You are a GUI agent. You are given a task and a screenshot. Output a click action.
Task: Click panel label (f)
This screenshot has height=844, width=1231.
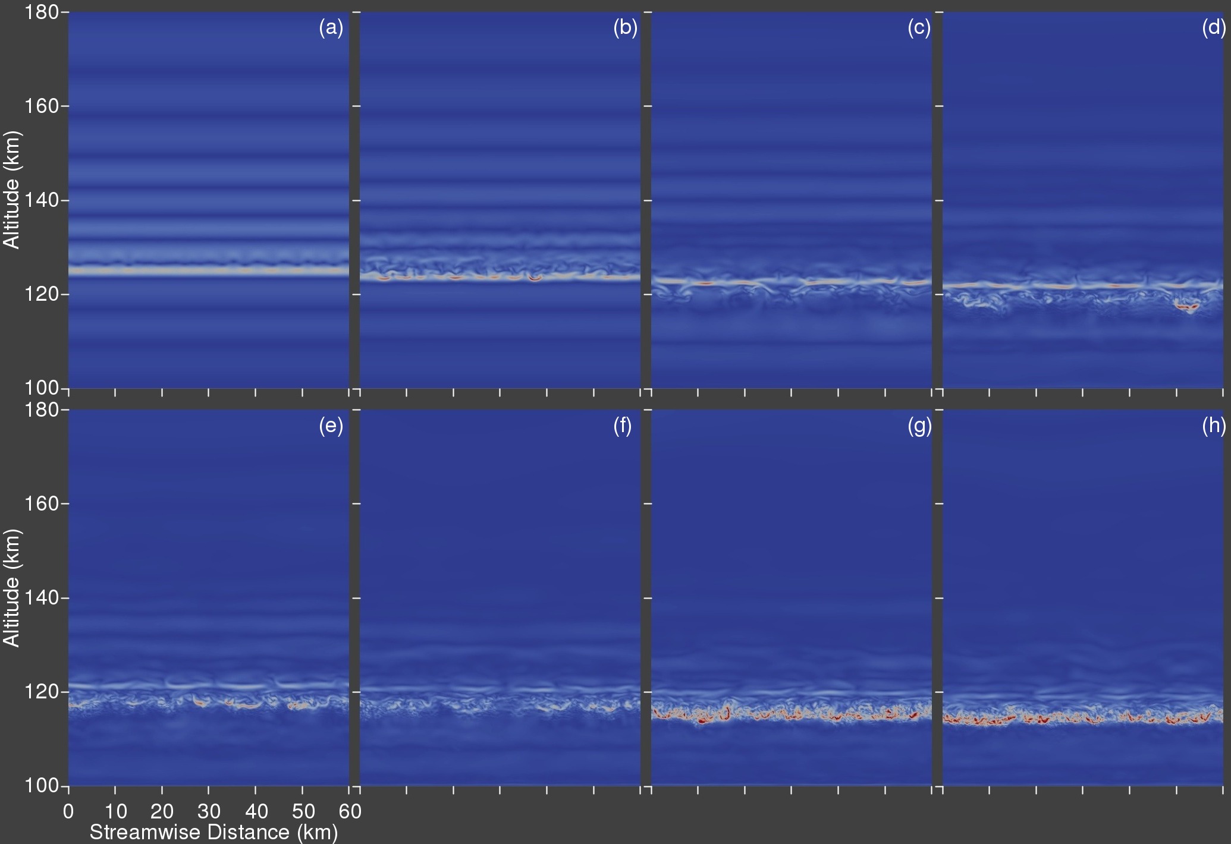point(622,425)
